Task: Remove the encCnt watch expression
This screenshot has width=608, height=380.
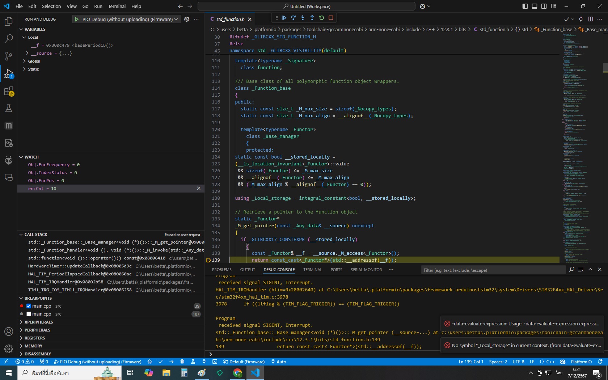Action: point(199,188)
